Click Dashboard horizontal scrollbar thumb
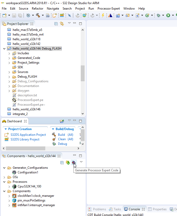Viewport: 177px width, 216px height. pyautogui.click(x=26, y=148)
